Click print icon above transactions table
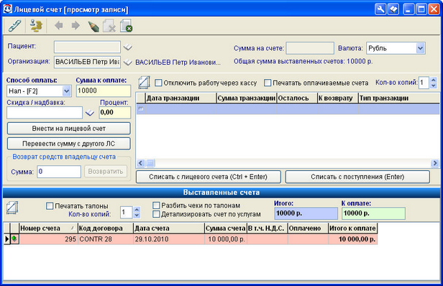 point(144,83)
